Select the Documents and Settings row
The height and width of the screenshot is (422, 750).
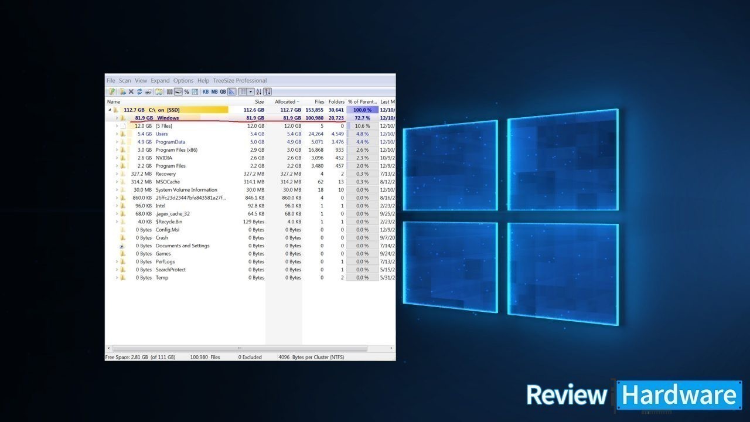[x=250, y=246]
